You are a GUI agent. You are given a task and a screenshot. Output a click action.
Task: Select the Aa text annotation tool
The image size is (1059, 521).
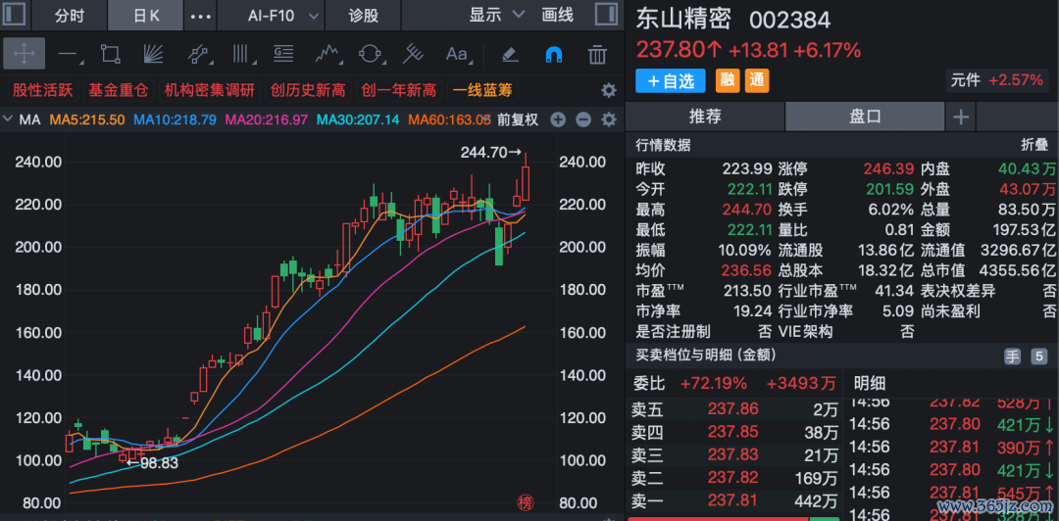pos(457,54)
